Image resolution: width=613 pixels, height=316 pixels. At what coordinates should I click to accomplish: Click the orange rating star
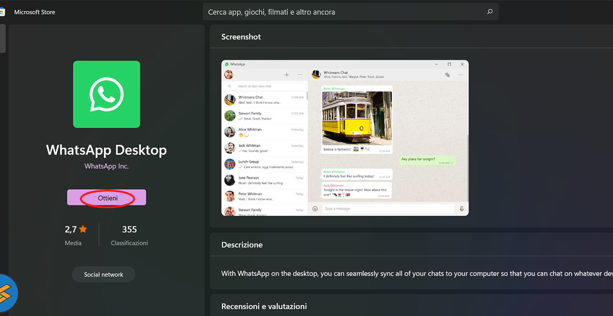pyautogui.click(x=83, y=229)
